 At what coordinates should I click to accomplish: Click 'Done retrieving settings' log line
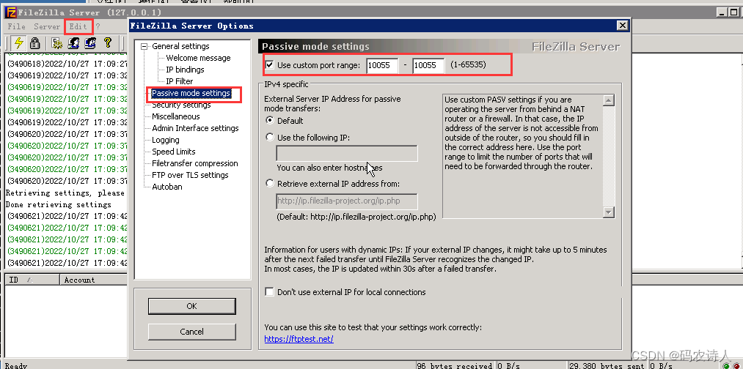click(58, 204)
